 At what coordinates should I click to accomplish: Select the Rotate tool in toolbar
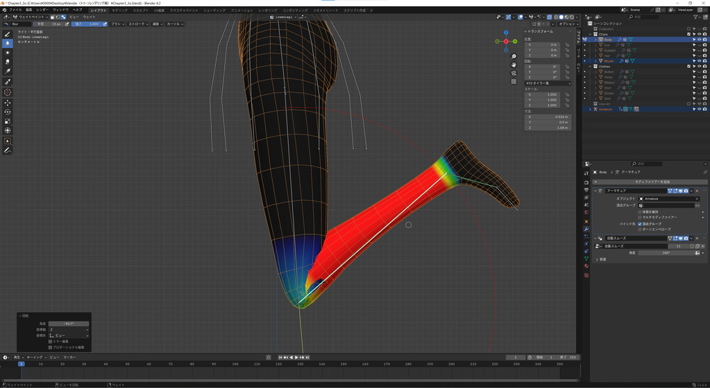tap(7, 112)
